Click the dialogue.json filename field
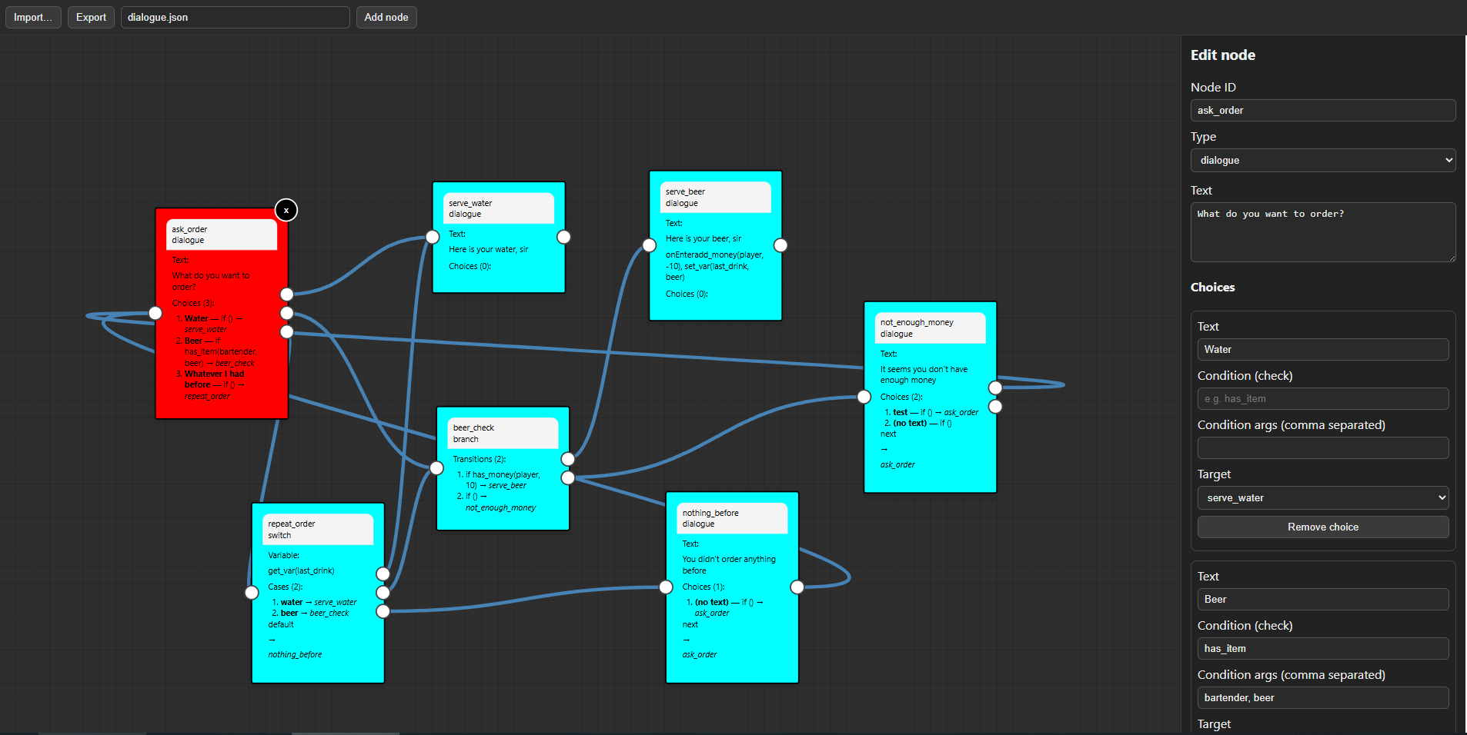This screenshot has height=735, width=1467. [x=235, y=17]
